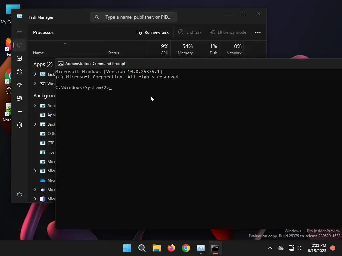Select Processes page icon in sidebar
The width and height of the screenshot is (342, 256).
point(19,45)
